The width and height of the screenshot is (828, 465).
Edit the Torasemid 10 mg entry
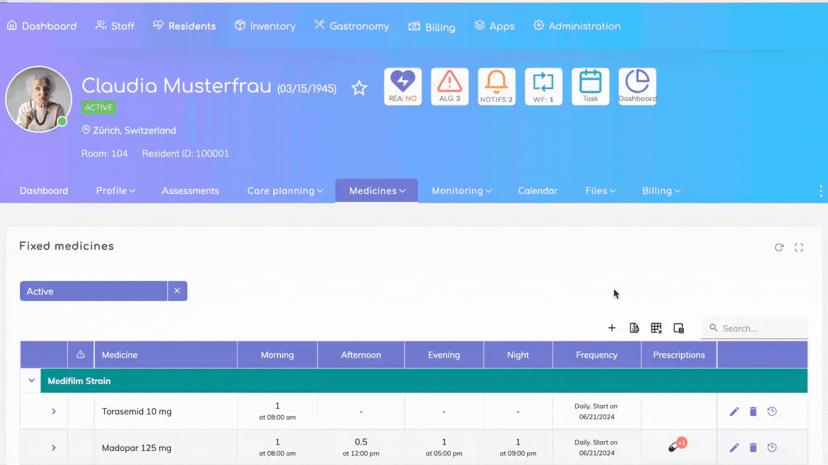click(x=734, y=411)
